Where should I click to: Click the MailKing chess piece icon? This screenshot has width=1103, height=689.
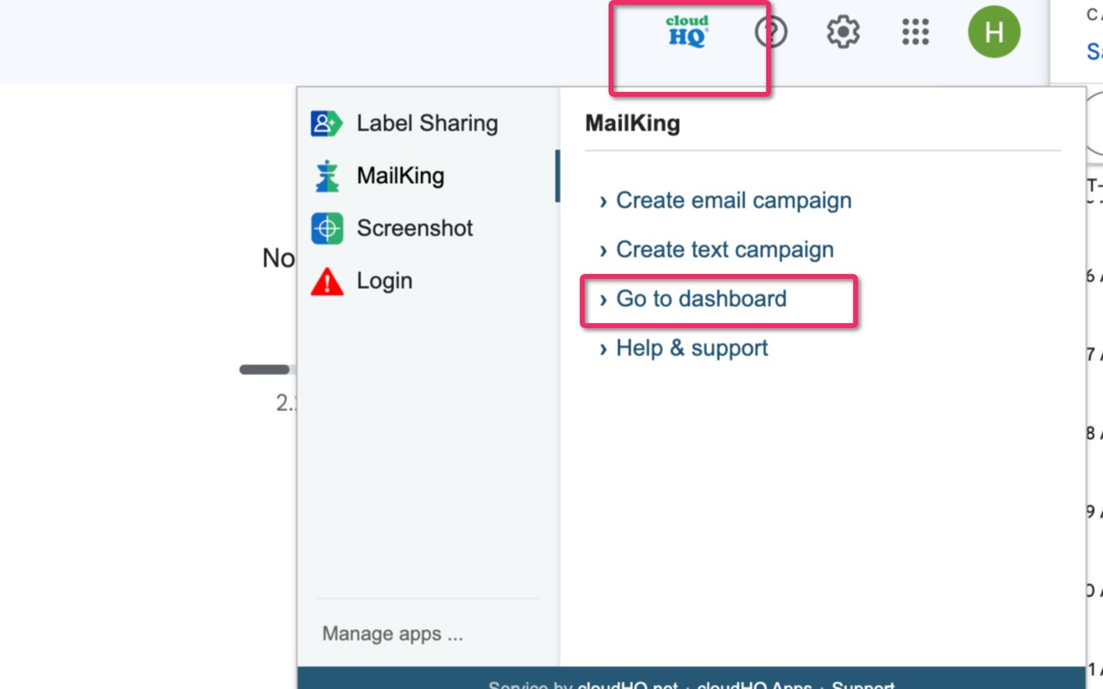pyautogui.click(x=327, y=176)
